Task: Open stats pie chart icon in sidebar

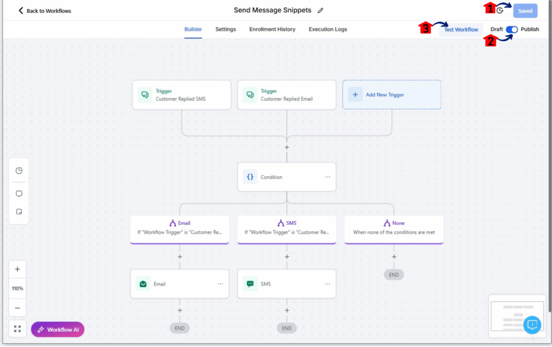Action: point(19,171)
